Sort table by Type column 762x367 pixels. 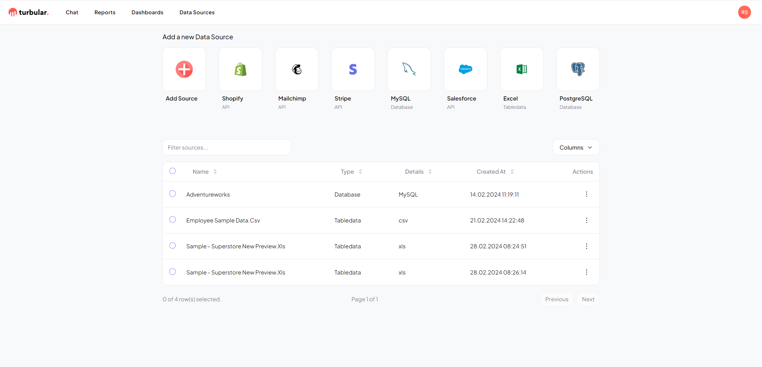tap(351, 172)
